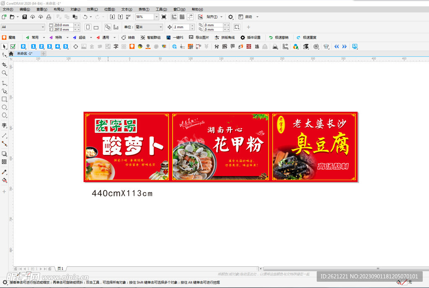The width and height of the screenshot is (429, 288).
Task: Click the Undo arrow icon
Action: (85, 17)
